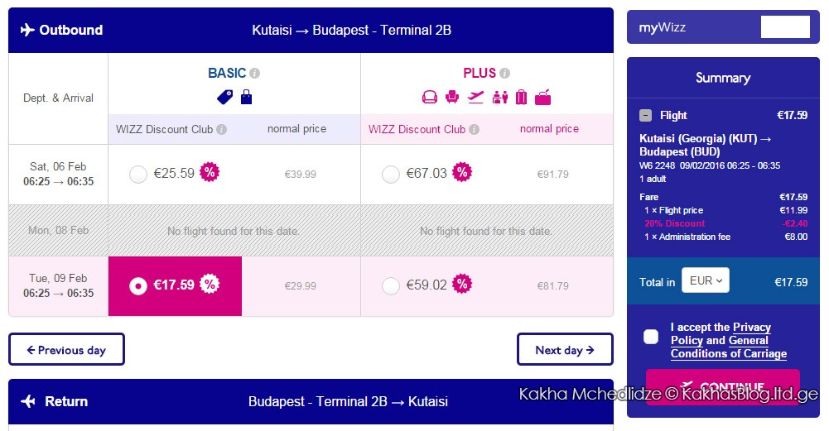Viewport: 829px width, 431px height.
Task: Click the info icon next to BASIC
Action: pyautogui.click(x=255, y=74)
